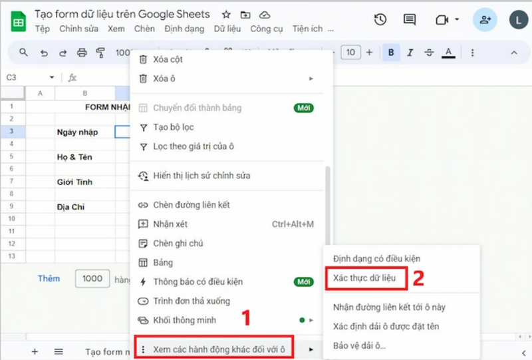
Task: Expand the video call dropdown arrow
Action: (457, 19)
